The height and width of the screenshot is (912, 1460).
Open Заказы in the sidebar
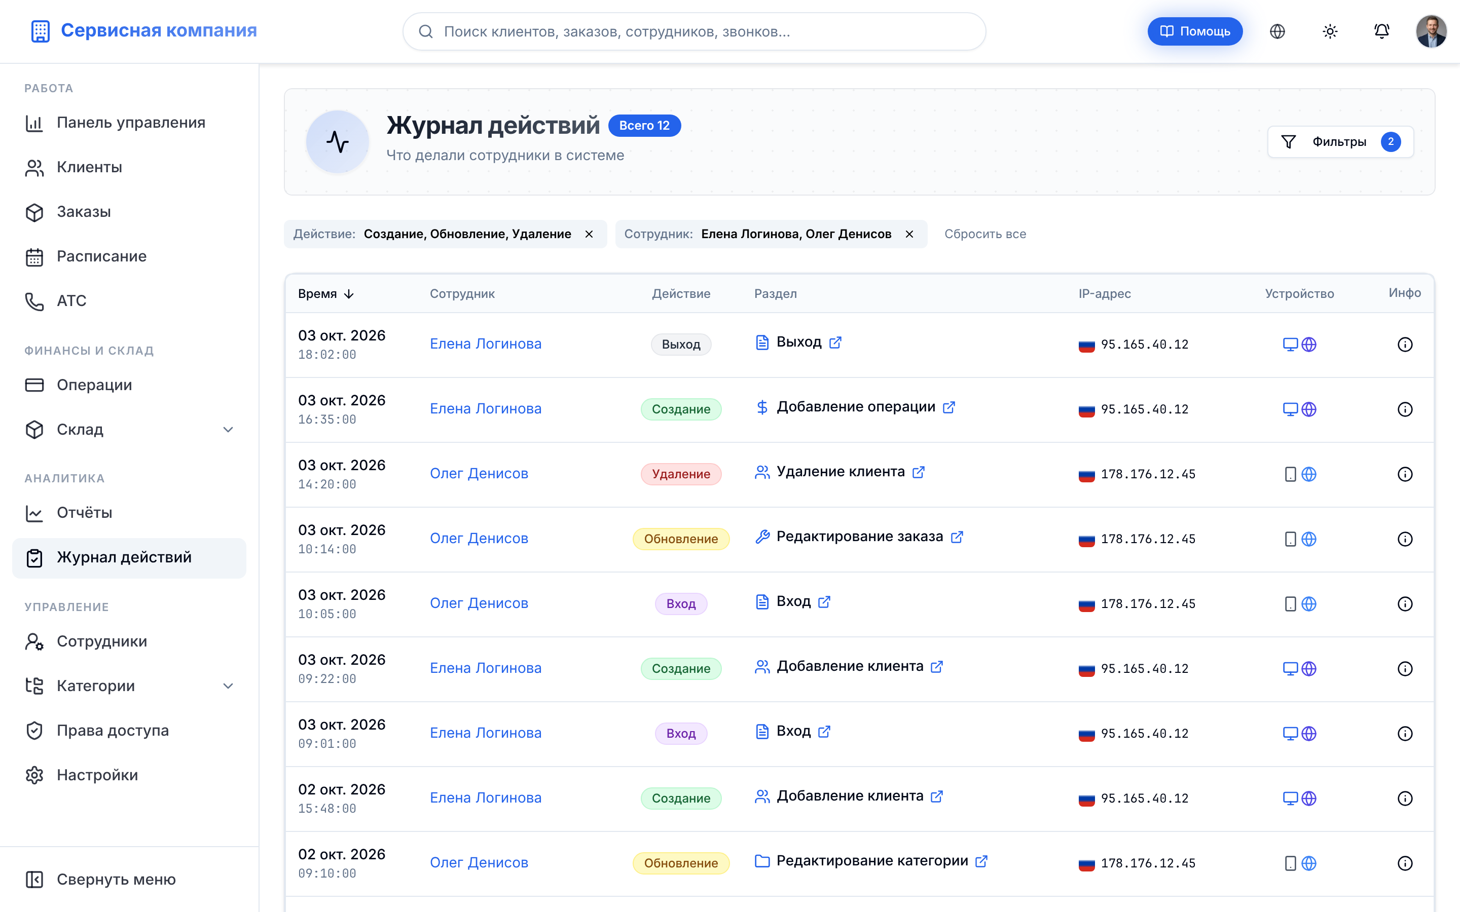(129, 212)
